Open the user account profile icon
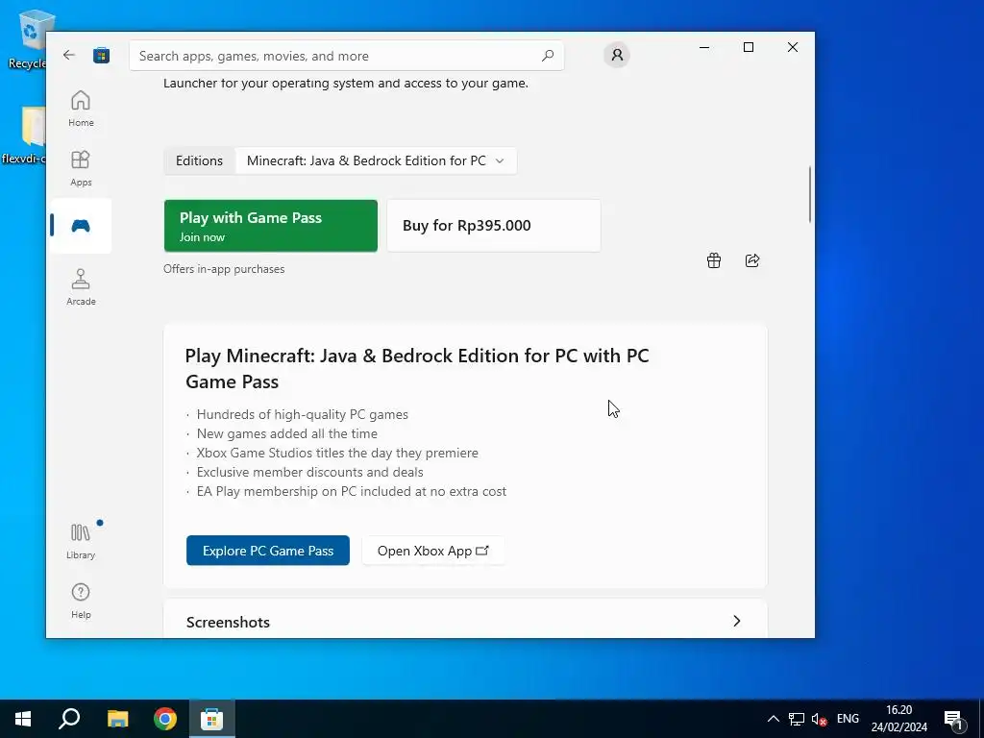This screenshot has height=738, width=984. [x=617, y=55]
